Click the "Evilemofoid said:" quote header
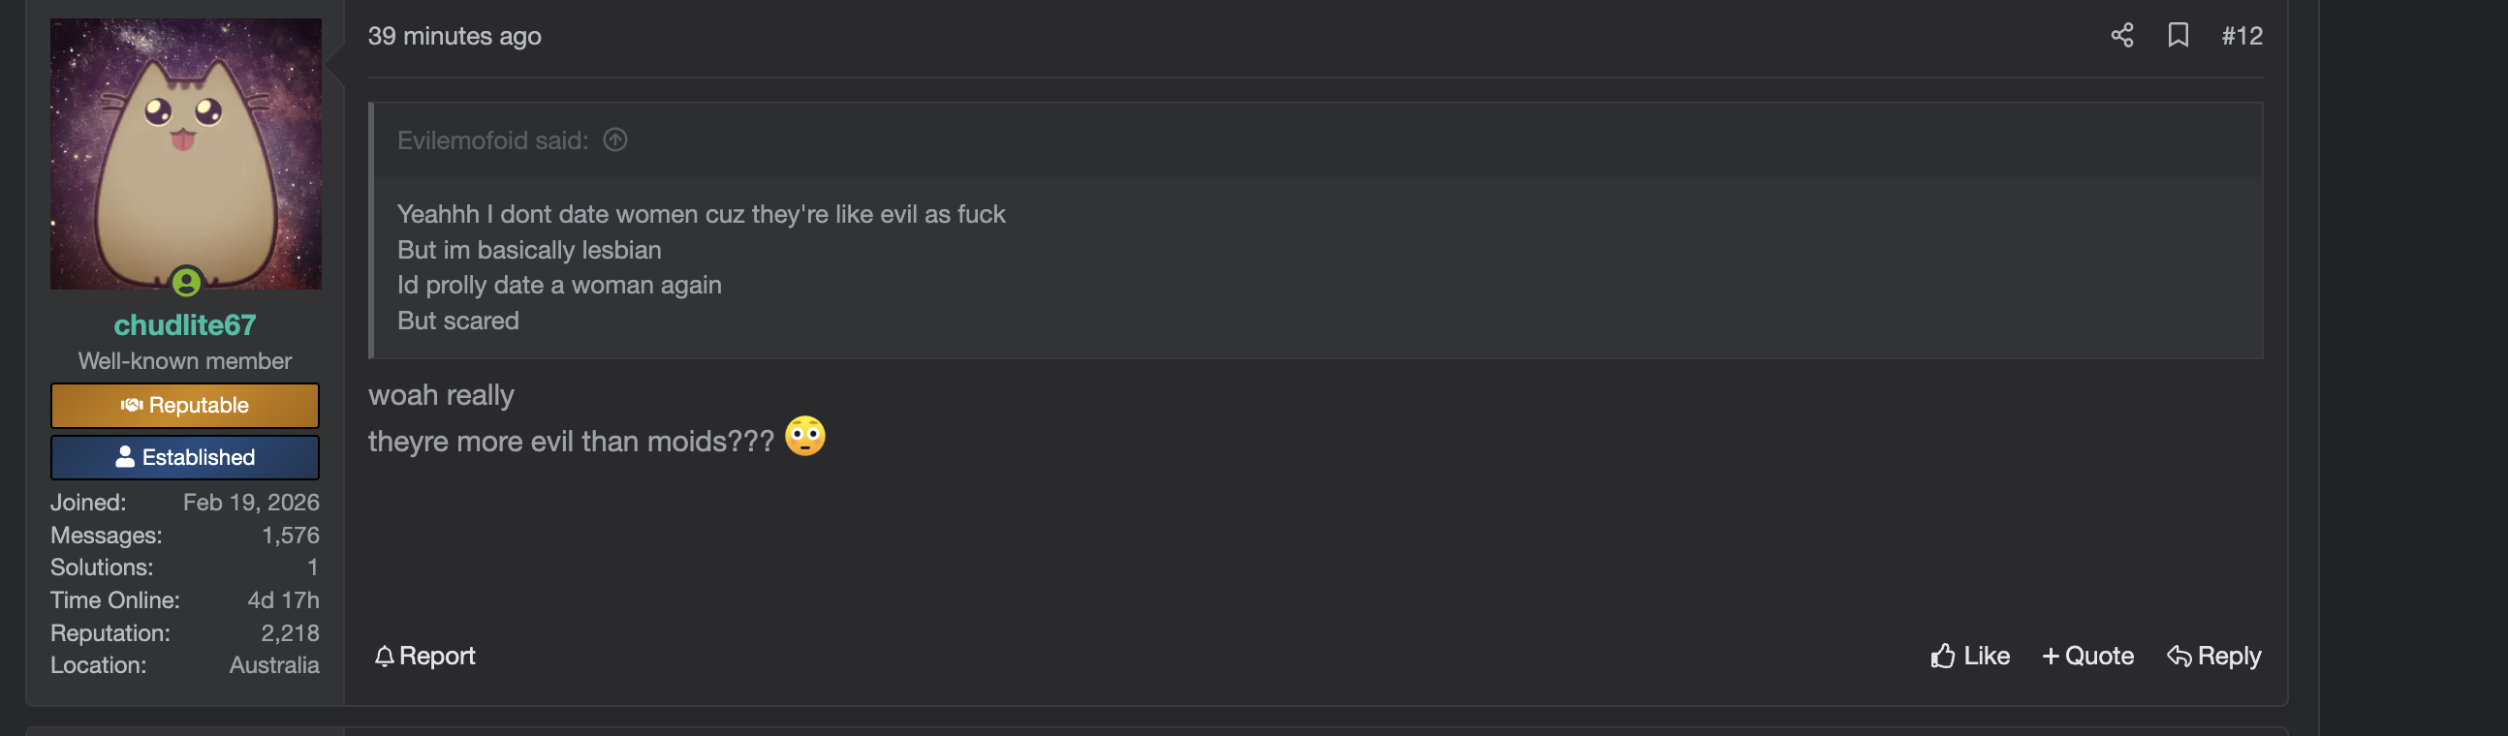The image size is (2508, 736). click(491, 140)
